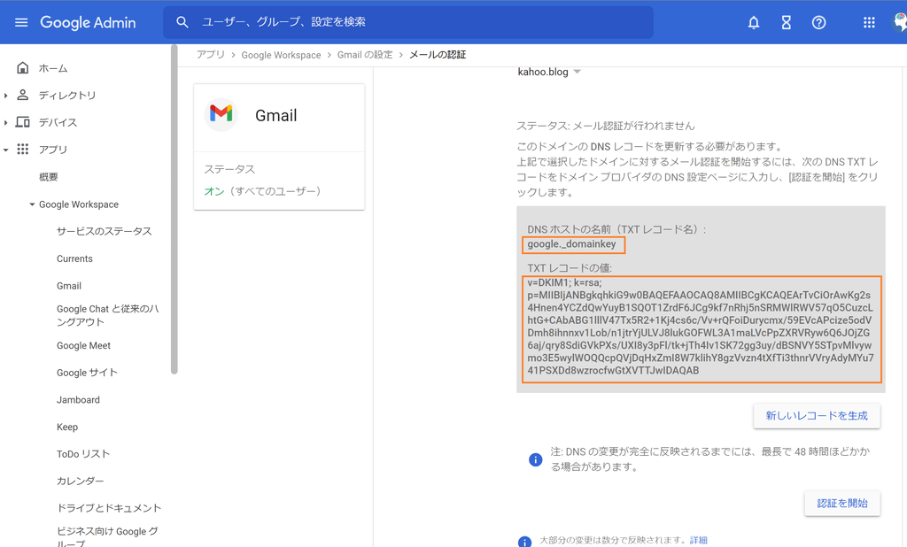Image resolution: width=907 pixels, height=547 pixels.
Task: Click the DKIM TXT record value
Action: (x=702, y=327)
